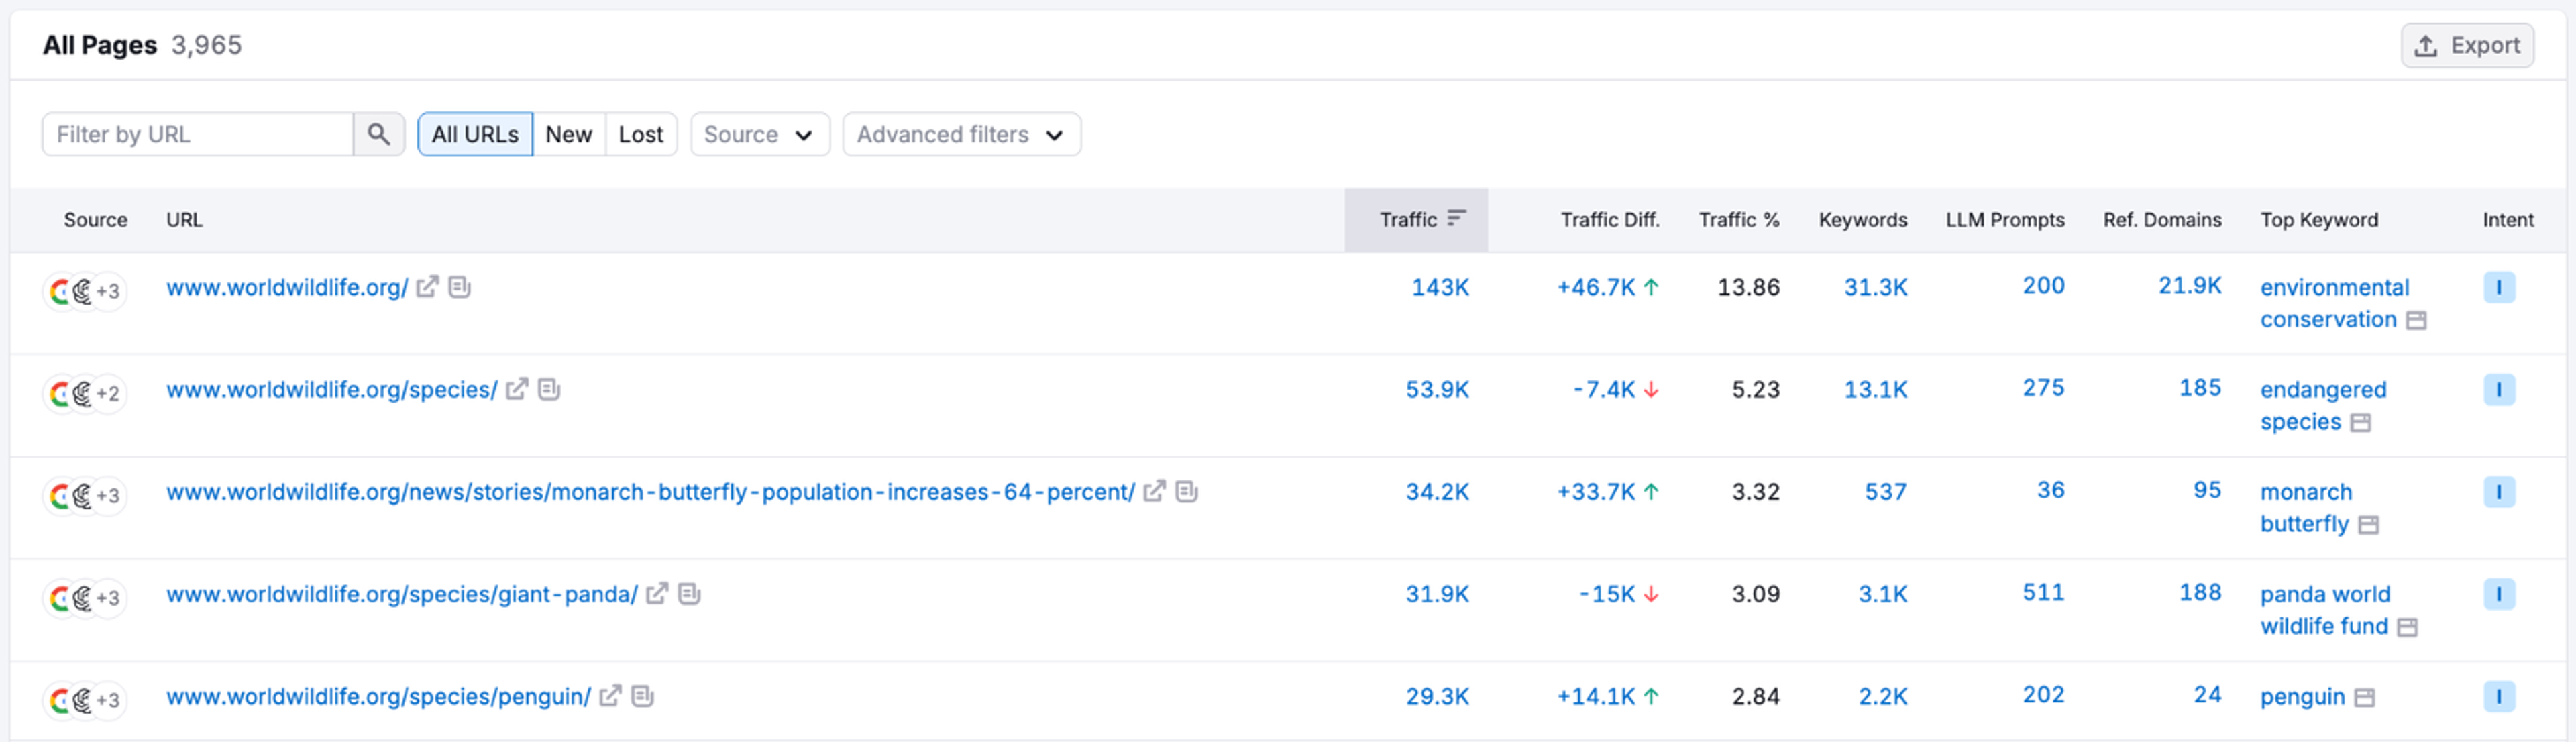Viewport: 2576px width, 742px height.
Task: Click traffic value 143K
Action: tap(1440, 287)
